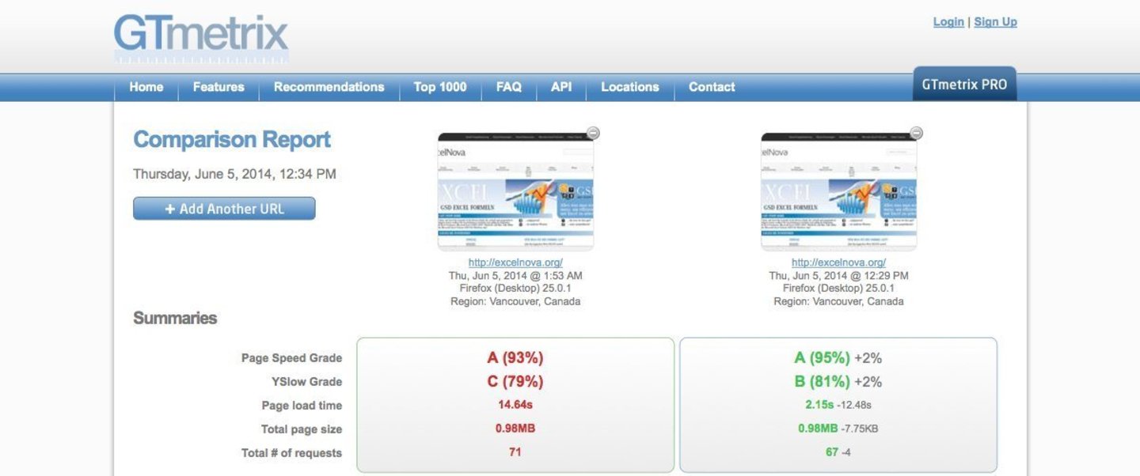The image size is (1140, 476).
Task: Navigate to the API page
Action: pyautogui.click(x=561, y=87)
